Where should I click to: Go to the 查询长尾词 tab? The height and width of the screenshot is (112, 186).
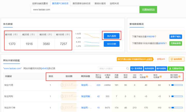(x=100, y=3)
